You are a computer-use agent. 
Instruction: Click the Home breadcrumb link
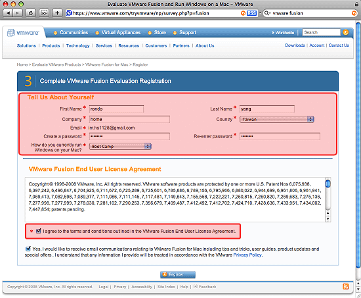point(22,64)
